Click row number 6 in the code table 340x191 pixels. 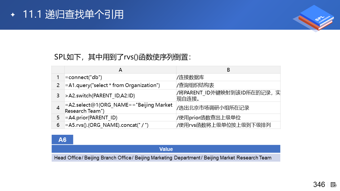(x=58, y=125)
